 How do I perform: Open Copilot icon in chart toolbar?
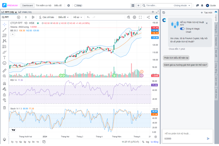(x=157, y=17)
